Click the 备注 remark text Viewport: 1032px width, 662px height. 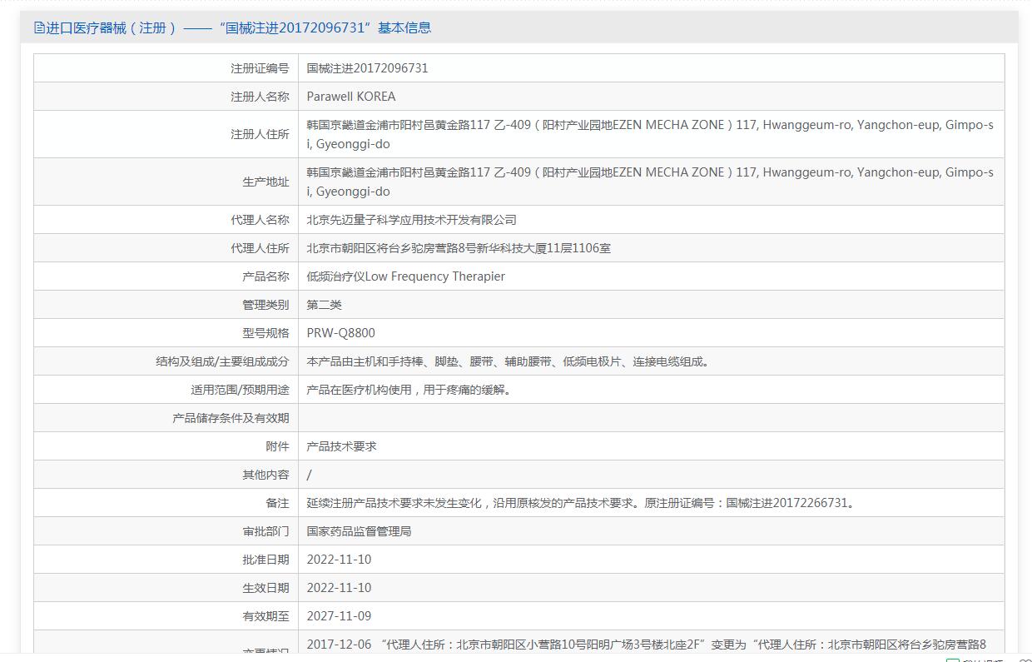pos(581,503)
